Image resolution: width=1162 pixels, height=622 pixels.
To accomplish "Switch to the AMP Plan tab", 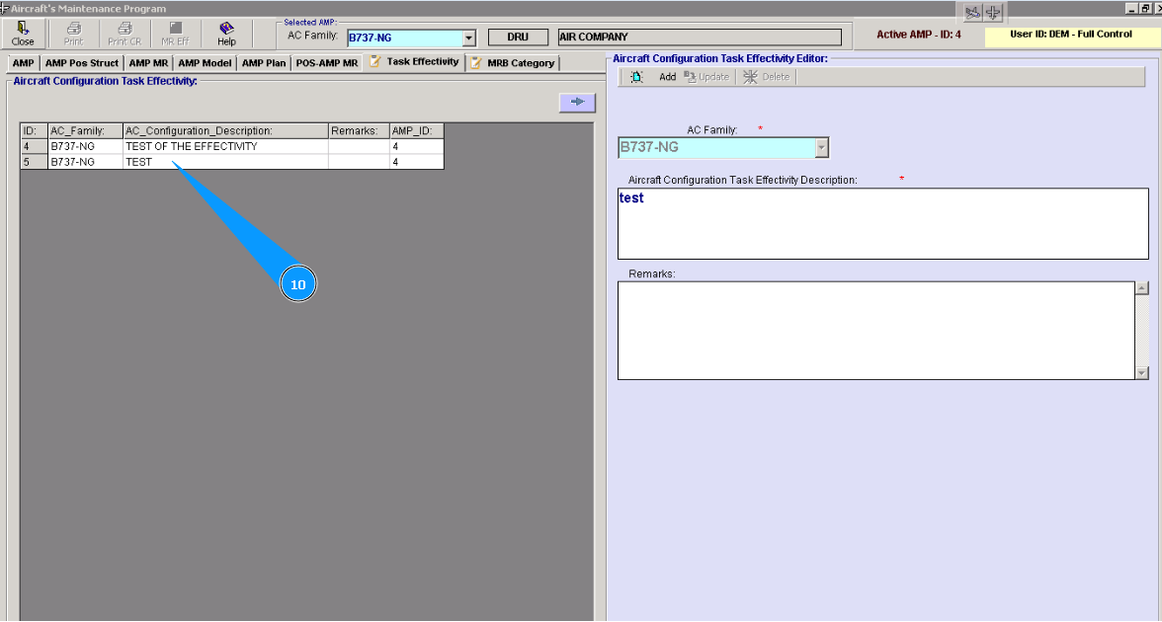I will tap(264, 63).
